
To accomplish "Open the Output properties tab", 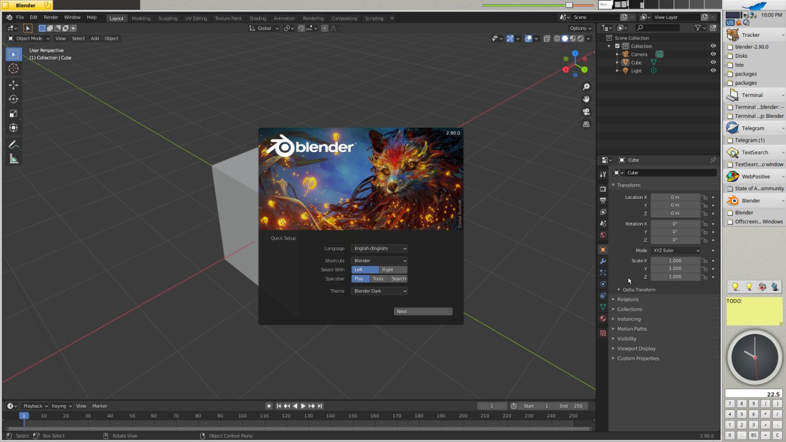I will 603,200.
